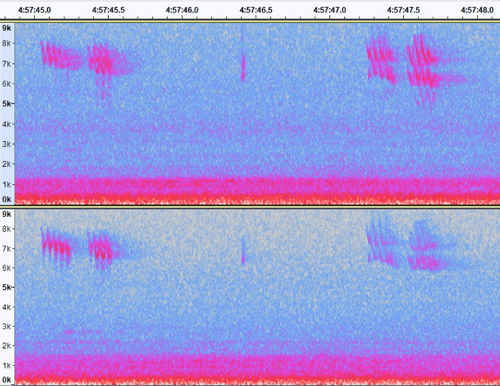The height and width of the screenshot is (386, 500).
Task: Select the 4:57:46.0 position on the ruler
Action: coord(182,11)
